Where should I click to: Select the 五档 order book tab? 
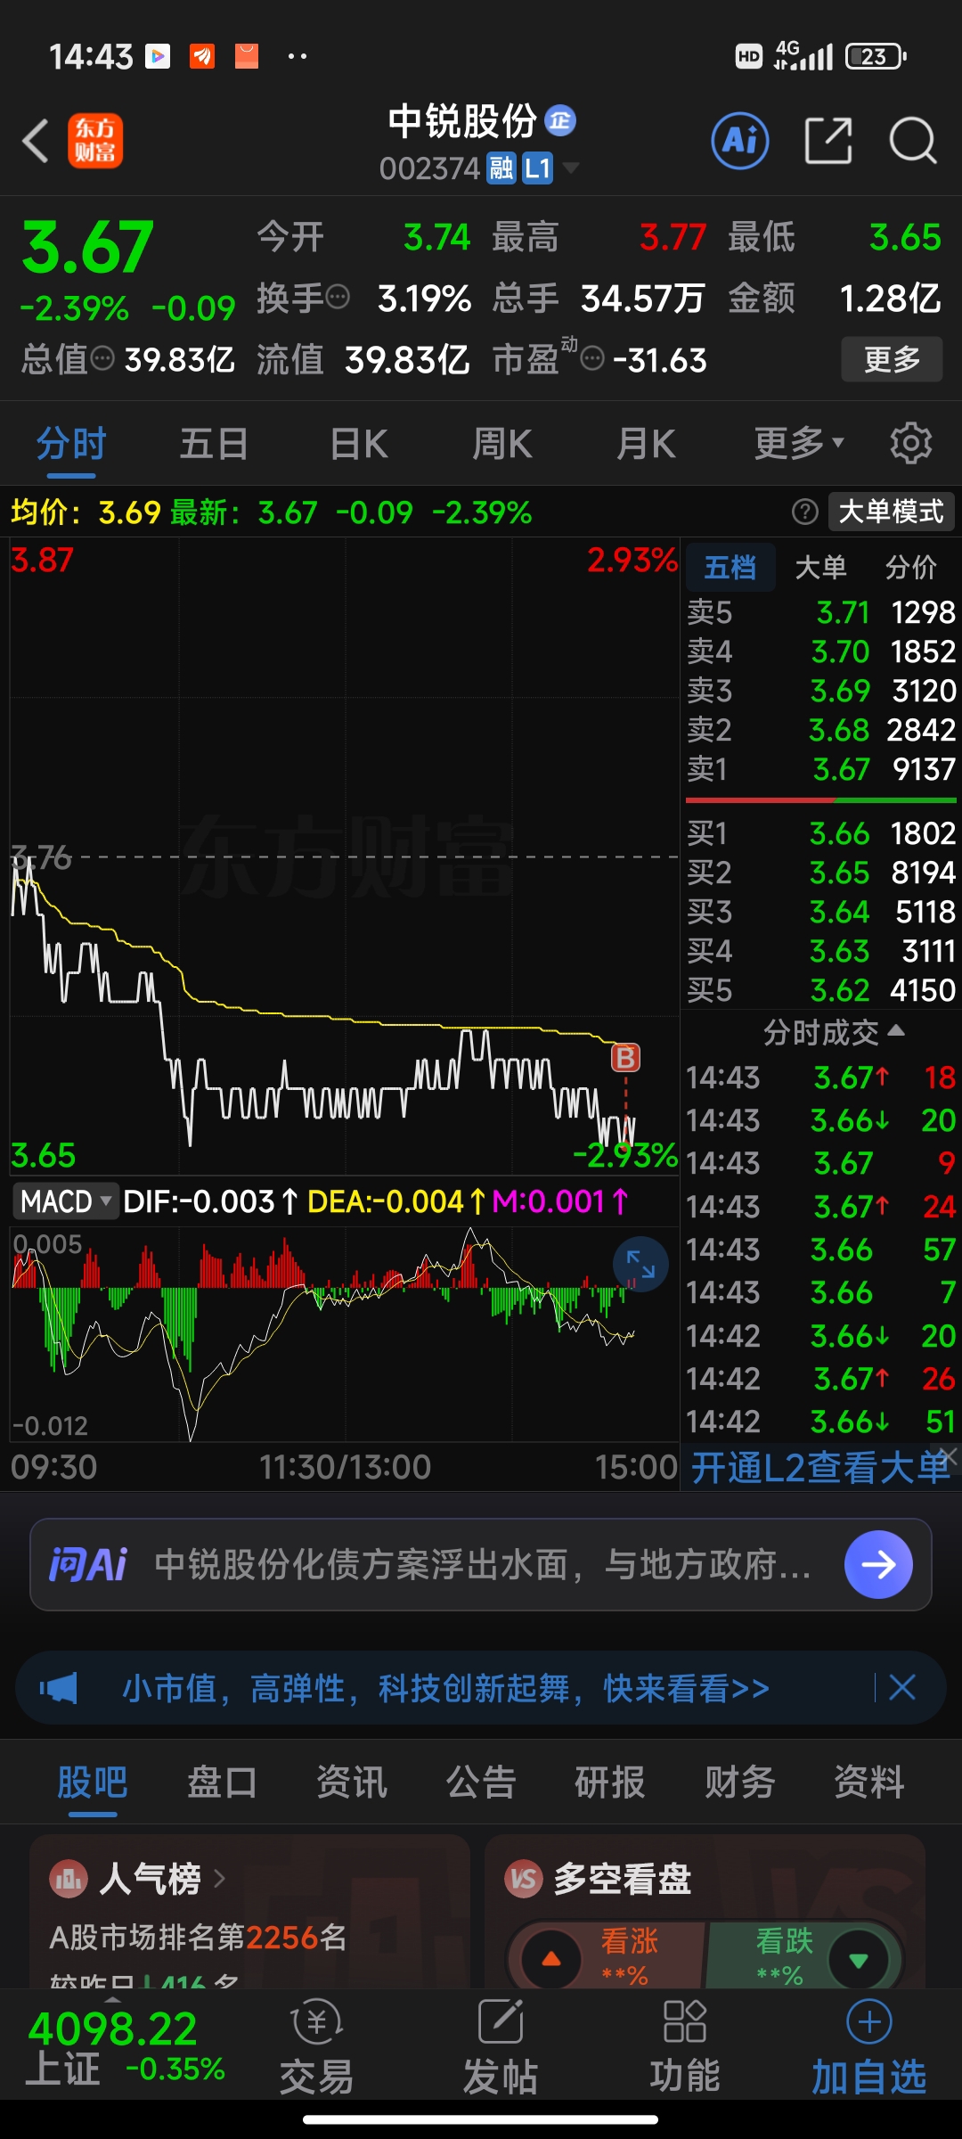(x=730, y=567)
